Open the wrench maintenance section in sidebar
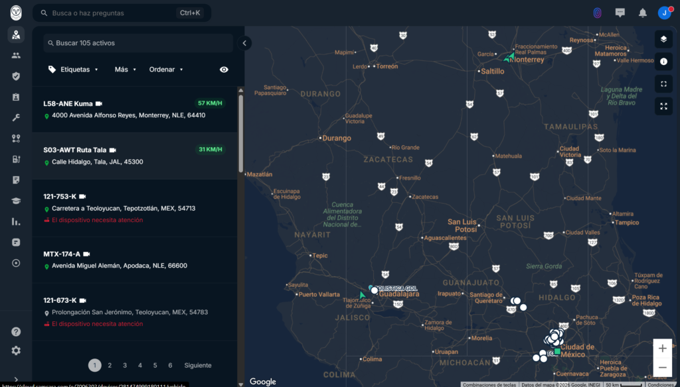The height and width of the screenshot is (387, 680). [16, 117]
